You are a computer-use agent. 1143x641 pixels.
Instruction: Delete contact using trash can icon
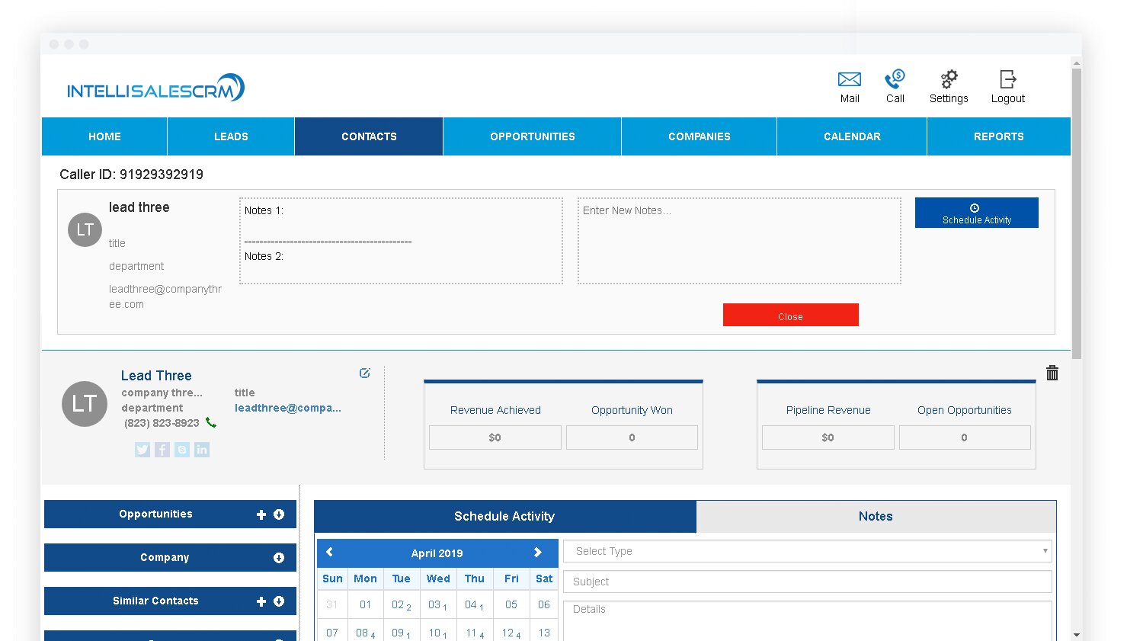click(x=1052, y=373)
